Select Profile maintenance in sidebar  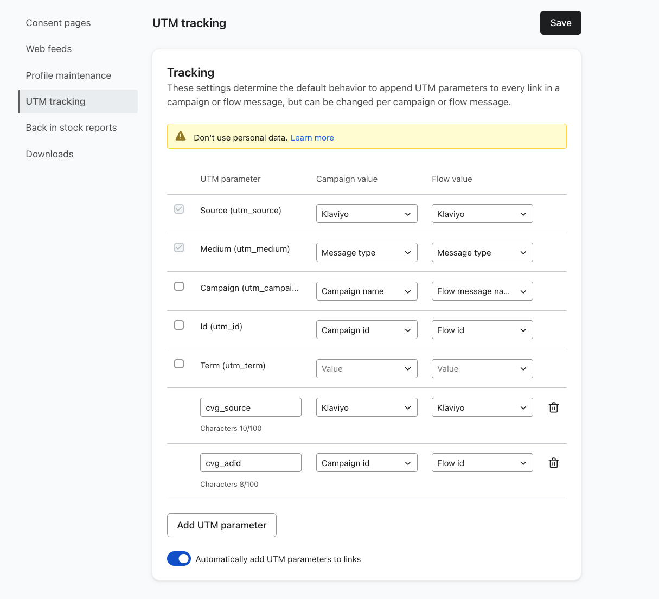68,75
